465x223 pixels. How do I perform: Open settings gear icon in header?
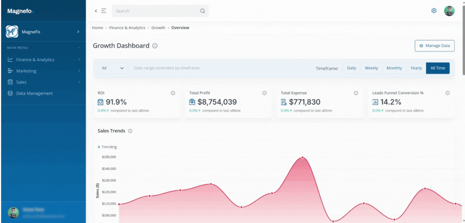[434, 11]
